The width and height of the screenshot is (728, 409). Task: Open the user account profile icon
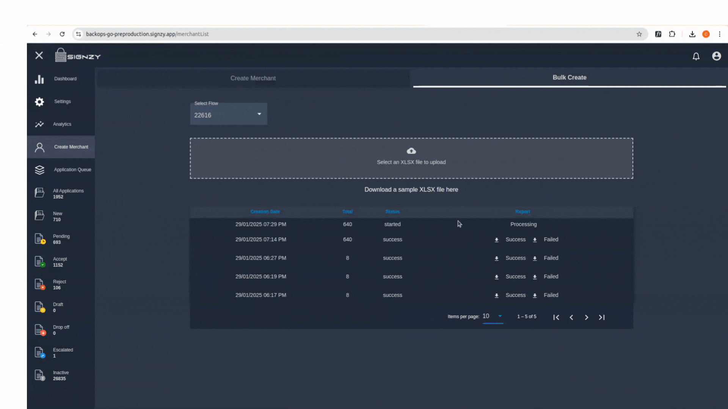point(716,56)
